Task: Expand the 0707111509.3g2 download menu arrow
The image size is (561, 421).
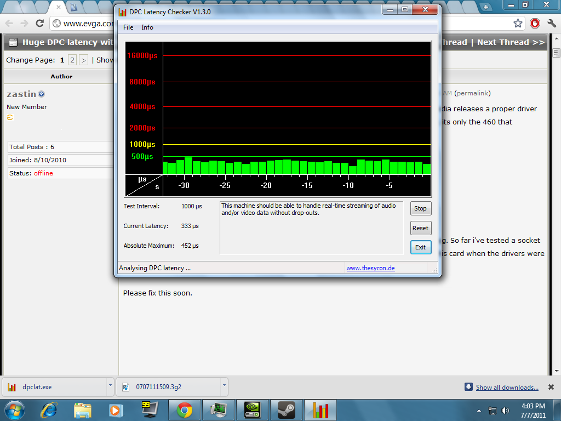Action: coord(223,386)
